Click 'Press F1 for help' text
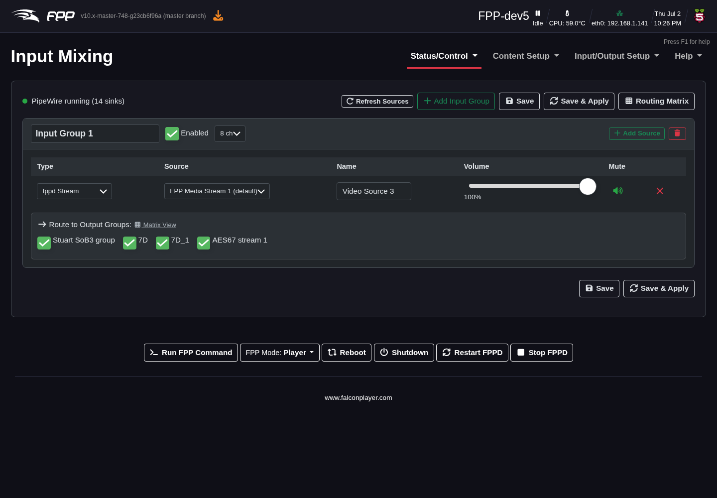717x498 pixels. (x=687, y=42)
